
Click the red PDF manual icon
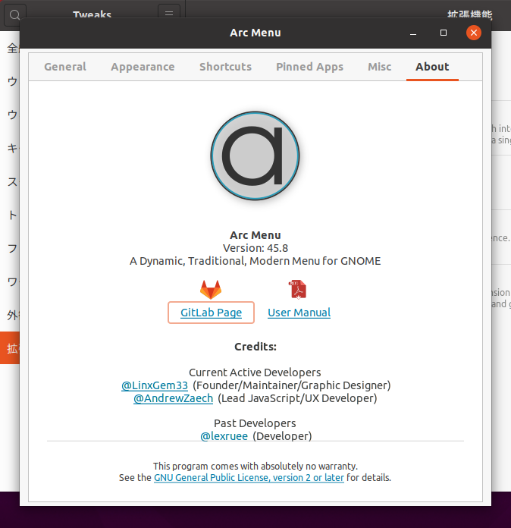(298, 289)
